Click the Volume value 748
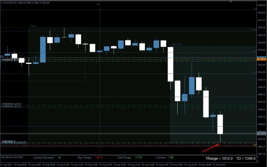This screenshot has width=267, height=167. click(x=171, y=158)
